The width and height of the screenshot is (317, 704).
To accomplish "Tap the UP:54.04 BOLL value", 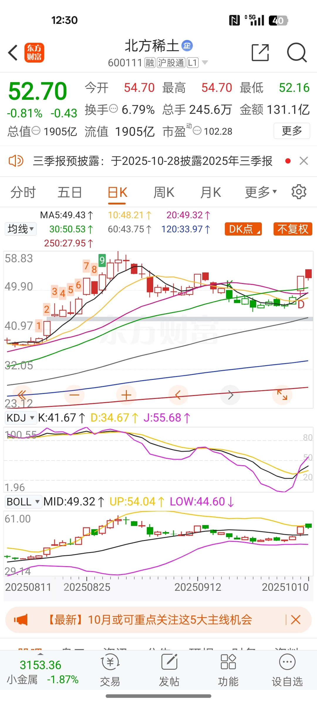I will pos(137,502).
